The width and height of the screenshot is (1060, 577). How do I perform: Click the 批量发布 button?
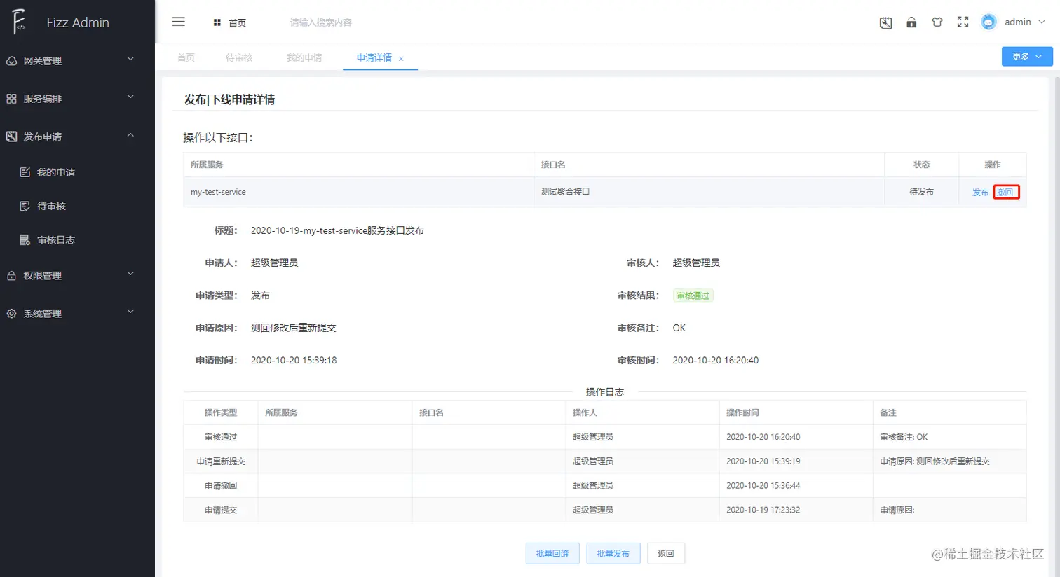click(x=613, y=553)
